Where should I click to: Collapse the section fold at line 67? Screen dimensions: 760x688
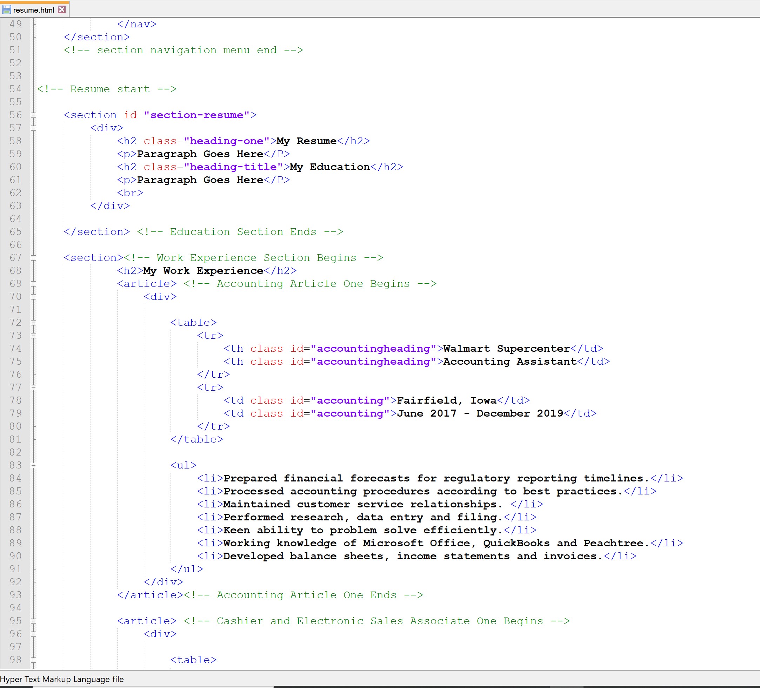click(34, 258)
